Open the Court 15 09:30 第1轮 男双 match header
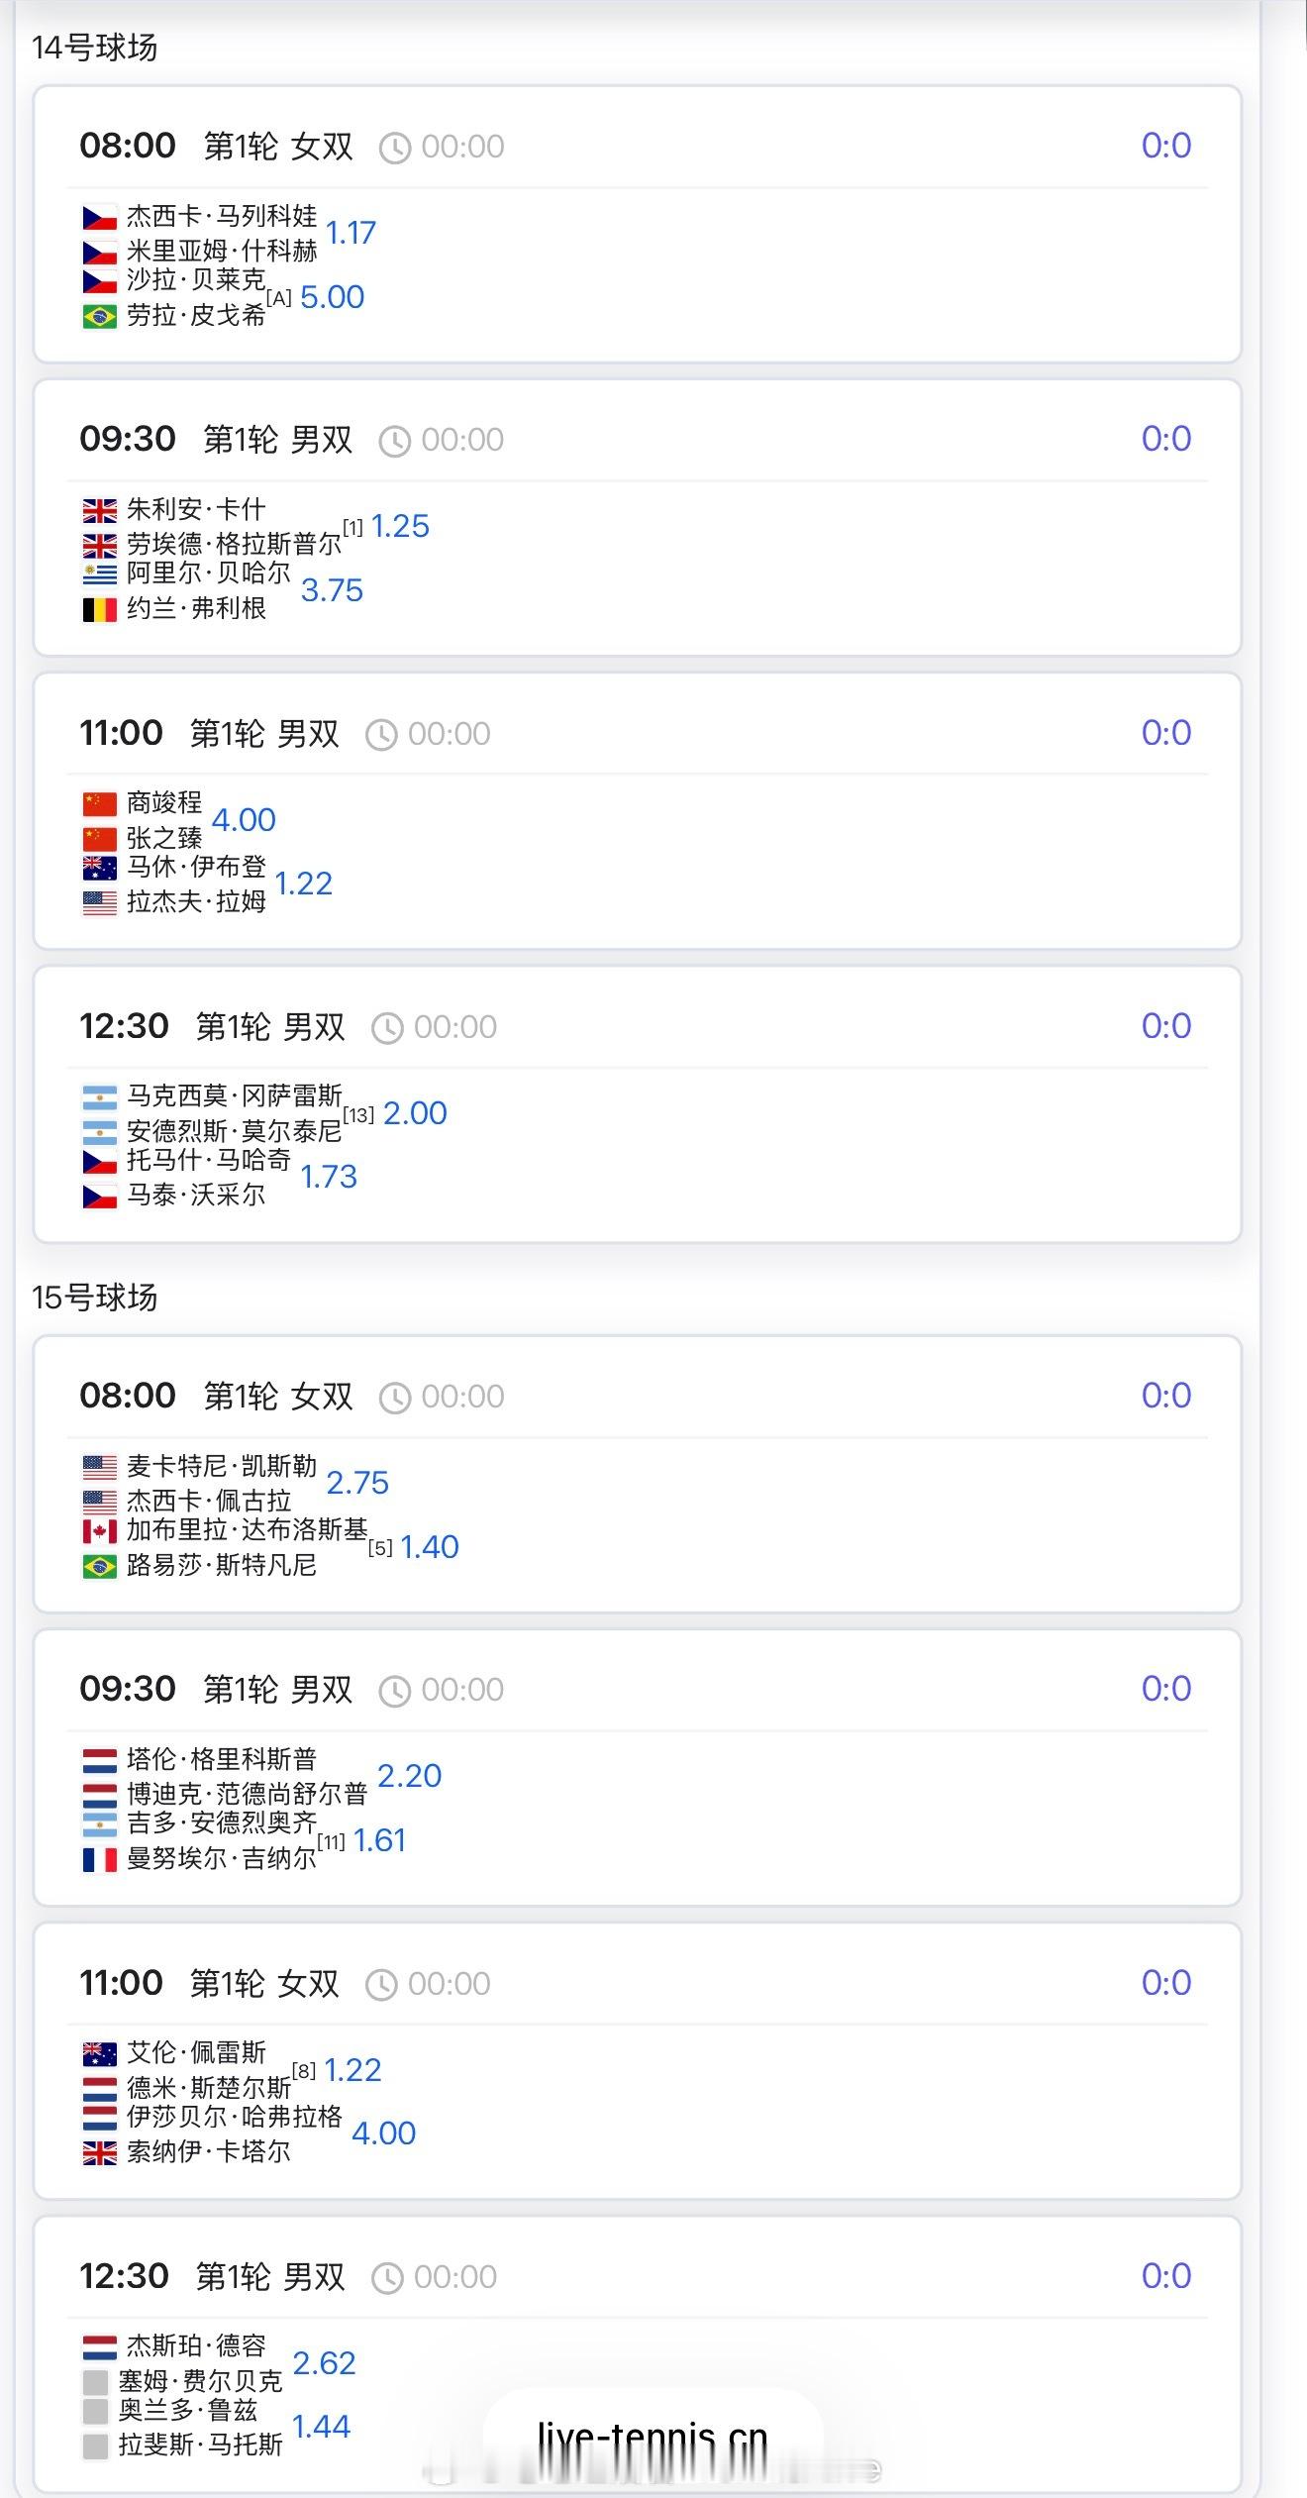The height and width of the screenshot is (2498, 1307). [277, 1690]
